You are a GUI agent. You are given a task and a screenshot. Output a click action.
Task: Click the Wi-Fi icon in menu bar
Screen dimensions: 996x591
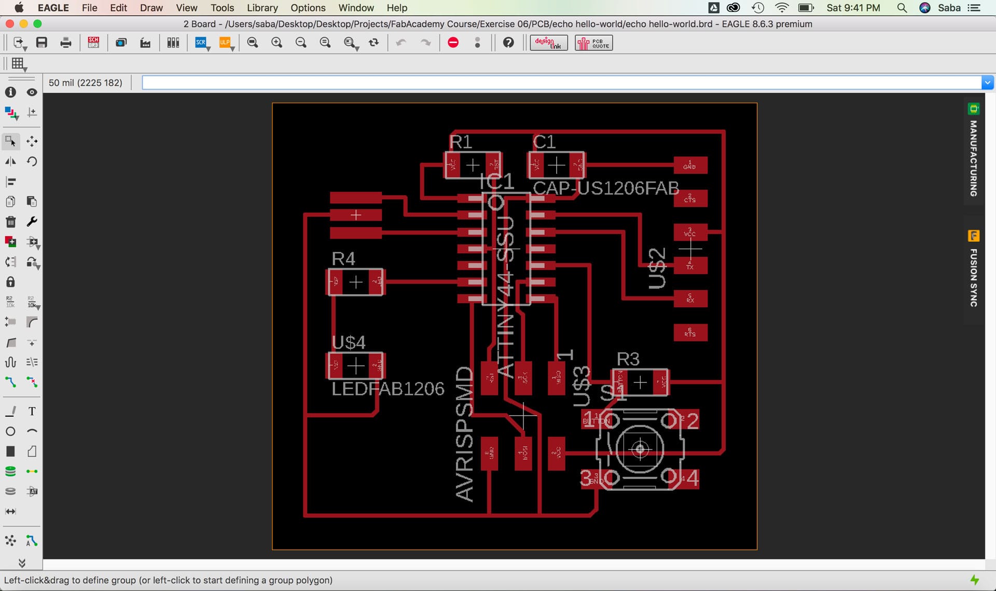[x=781, y=8]
